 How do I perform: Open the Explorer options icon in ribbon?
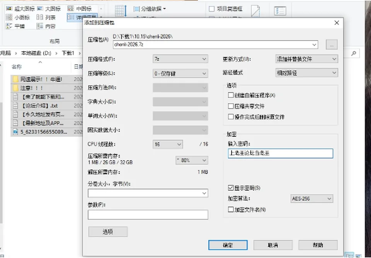[280, 11]
